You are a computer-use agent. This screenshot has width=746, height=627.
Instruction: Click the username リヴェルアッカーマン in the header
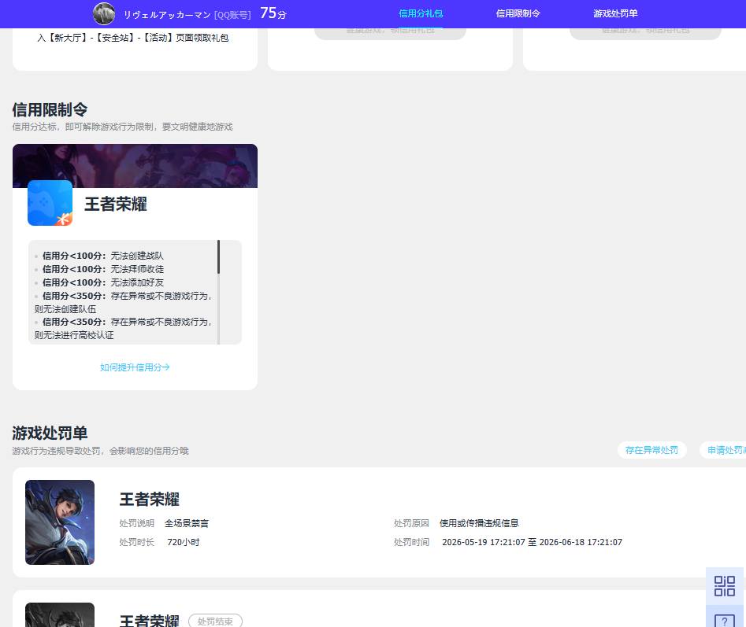pos(167,15)
